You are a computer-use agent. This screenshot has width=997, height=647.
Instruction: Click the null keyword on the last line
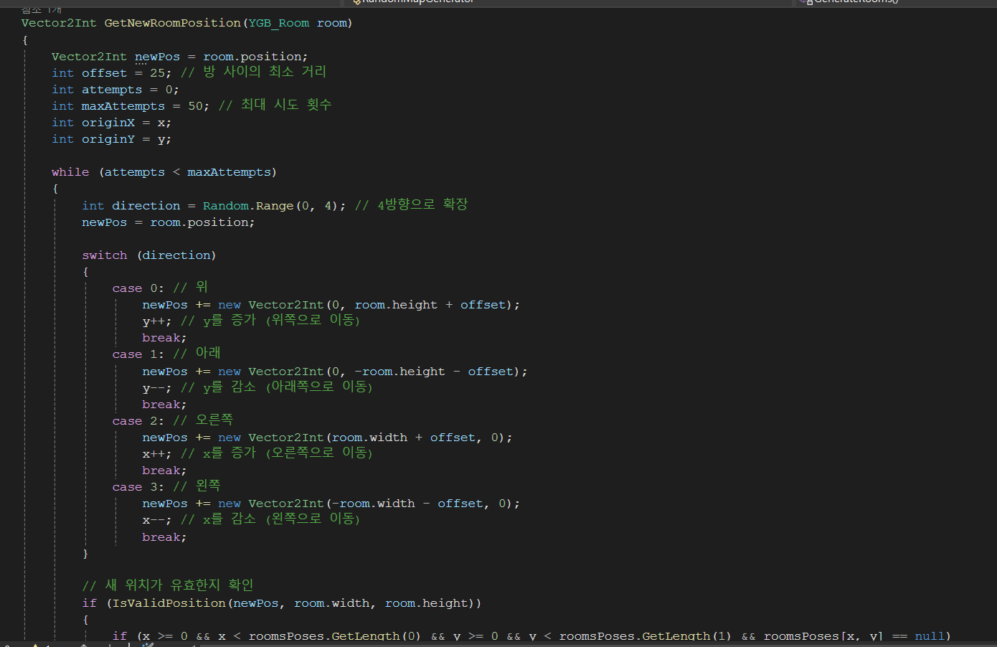pyautogui.click(x=930, y=636)
